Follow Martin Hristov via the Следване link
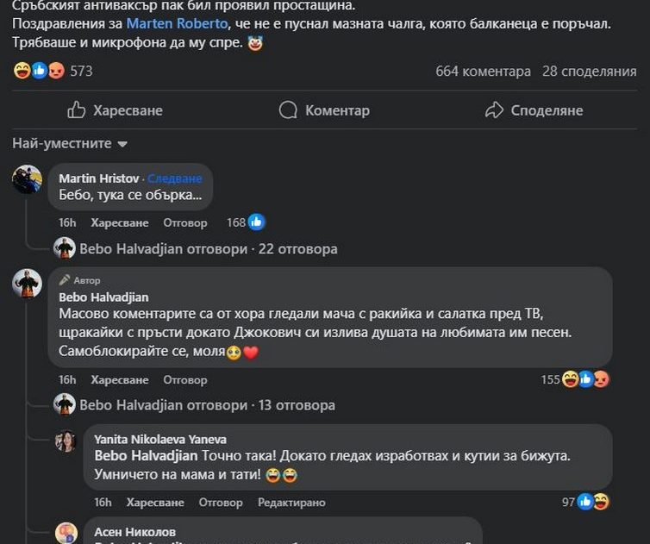This screenshot has height=544, width=650. 175,178
